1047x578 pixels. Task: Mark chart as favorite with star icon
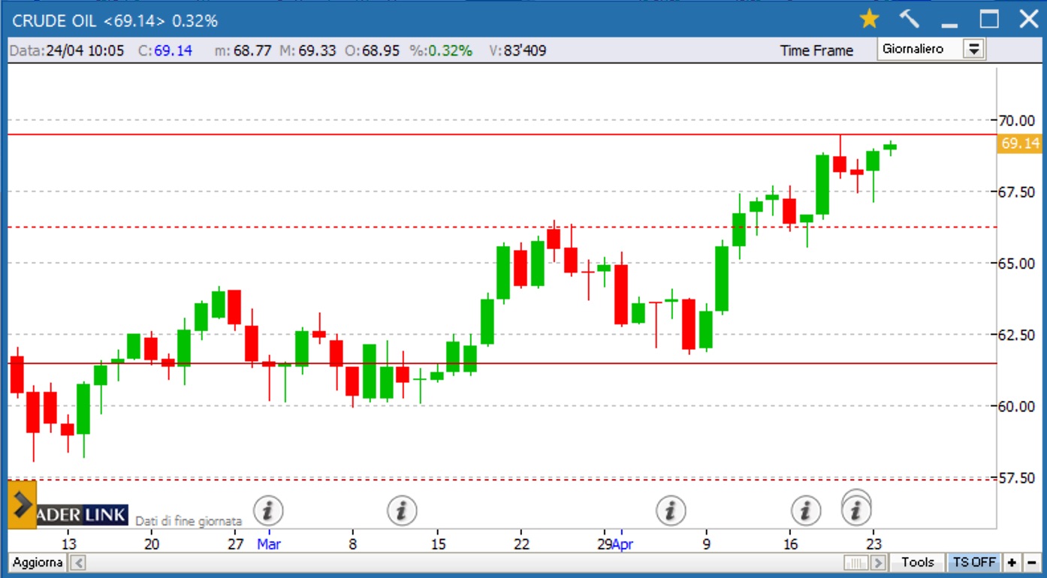(869, 19)
